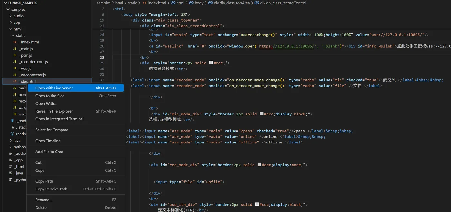
Task: Collapse the samples folder
Action: [x=8, y=9]
